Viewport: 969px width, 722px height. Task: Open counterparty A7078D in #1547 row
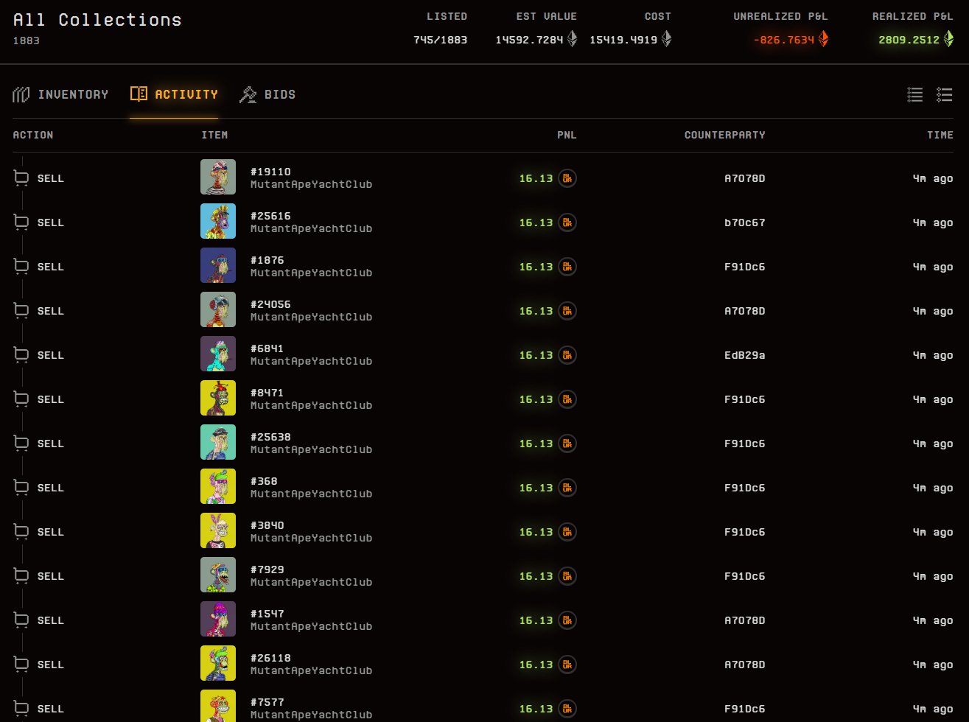click(x=745, y=620)
